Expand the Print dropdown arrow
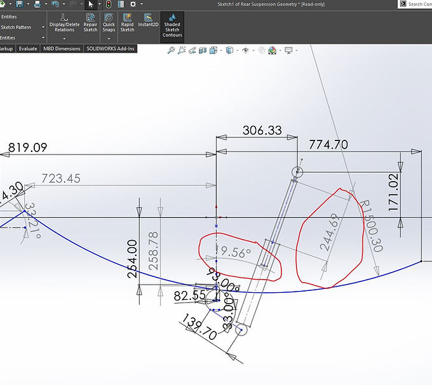432x385 pixels. click(x=46, y=4)
